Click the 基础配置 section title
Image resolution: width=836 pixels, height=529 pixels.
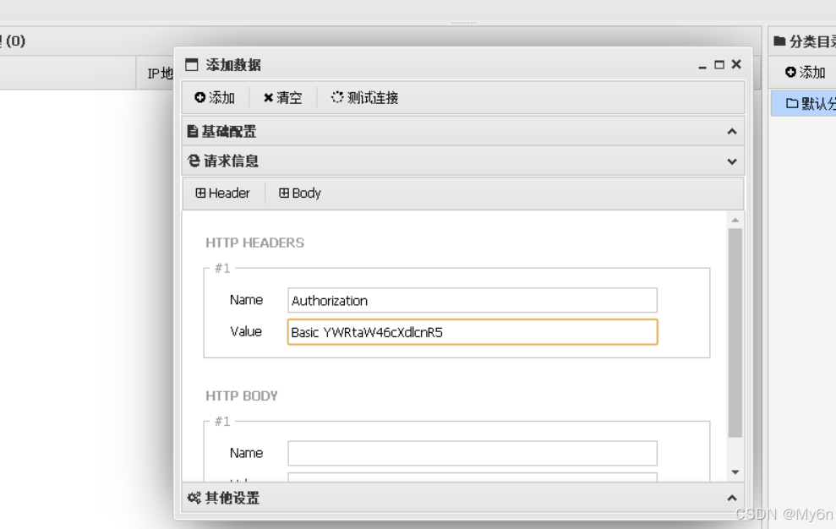[x=229, y=132]
